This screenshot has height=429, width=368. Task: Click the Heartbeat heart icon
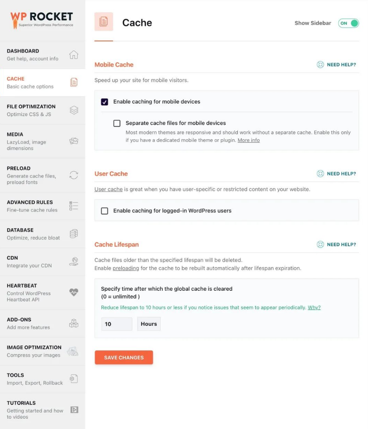[x=74, y=292]
